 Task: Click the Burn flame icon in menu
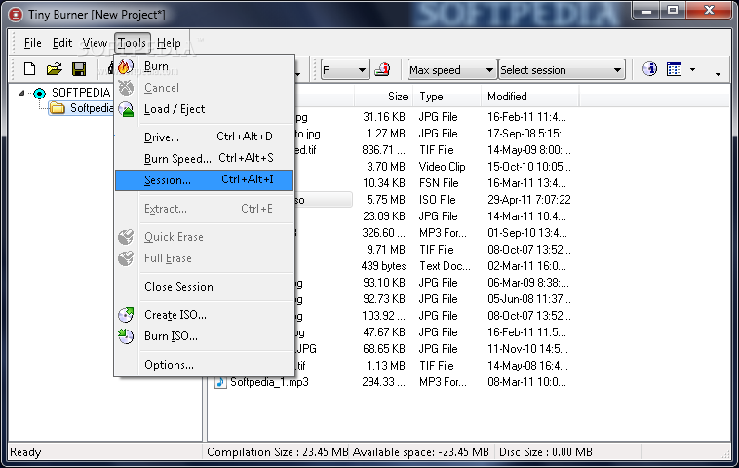(x=126, y=66)
